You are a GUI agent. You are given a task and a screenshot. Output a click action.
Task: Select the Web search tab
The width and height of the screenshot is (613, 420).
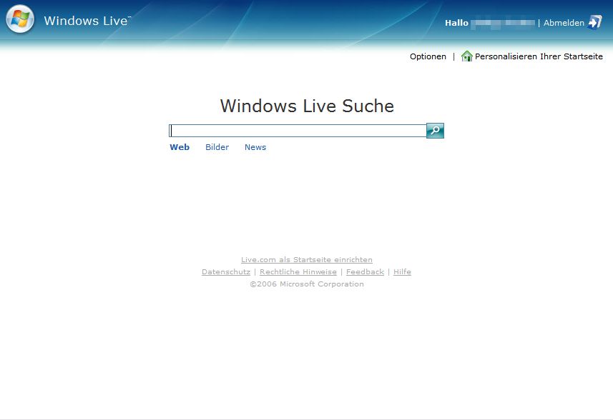180,147
